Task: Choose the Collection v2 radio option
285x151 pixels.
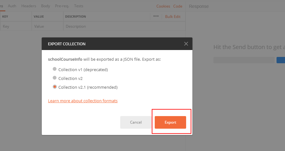Action: [55, 78]
